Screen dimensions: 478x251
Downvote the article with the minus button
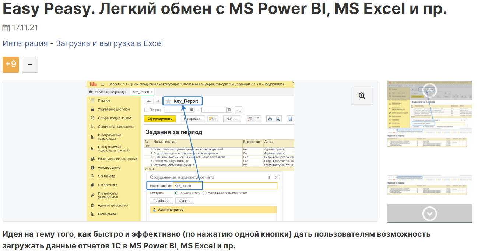click(30, 65)
